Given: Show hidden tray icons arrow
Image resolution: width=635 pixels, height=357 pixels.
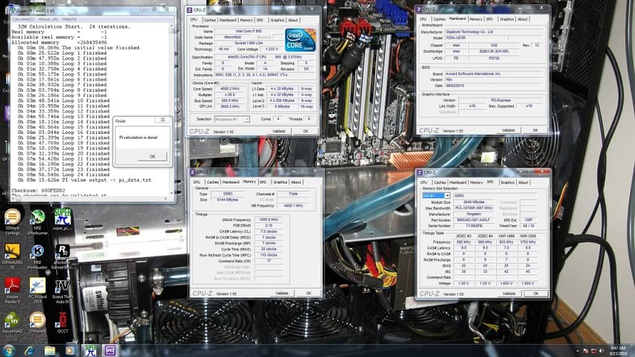Looking at the screenshot, I should pos(577,351).
